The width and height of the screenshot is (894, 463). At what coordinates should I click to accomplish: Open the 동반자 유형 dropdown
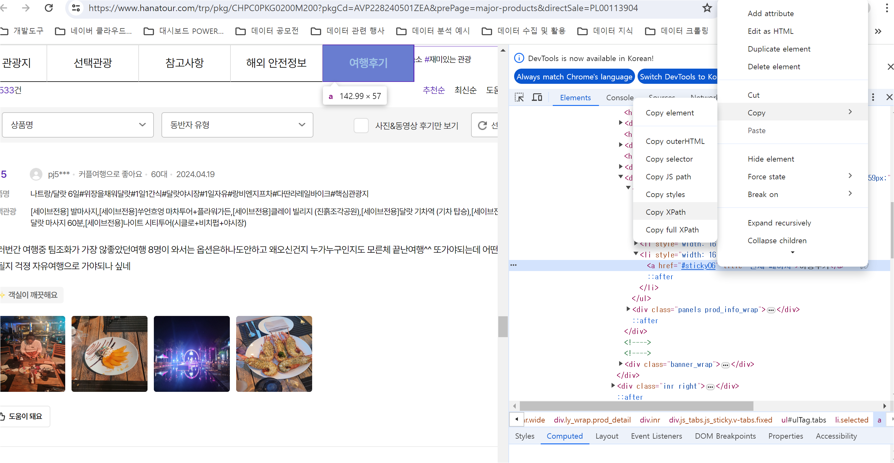click(x=237, y=125)
